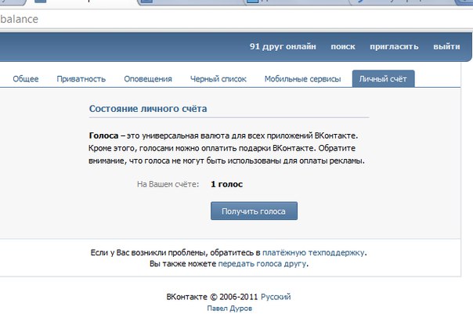The width and height of the screenshot is (473, 318).
Task: Select the Личный счёт tab
Action: point(383,79)
